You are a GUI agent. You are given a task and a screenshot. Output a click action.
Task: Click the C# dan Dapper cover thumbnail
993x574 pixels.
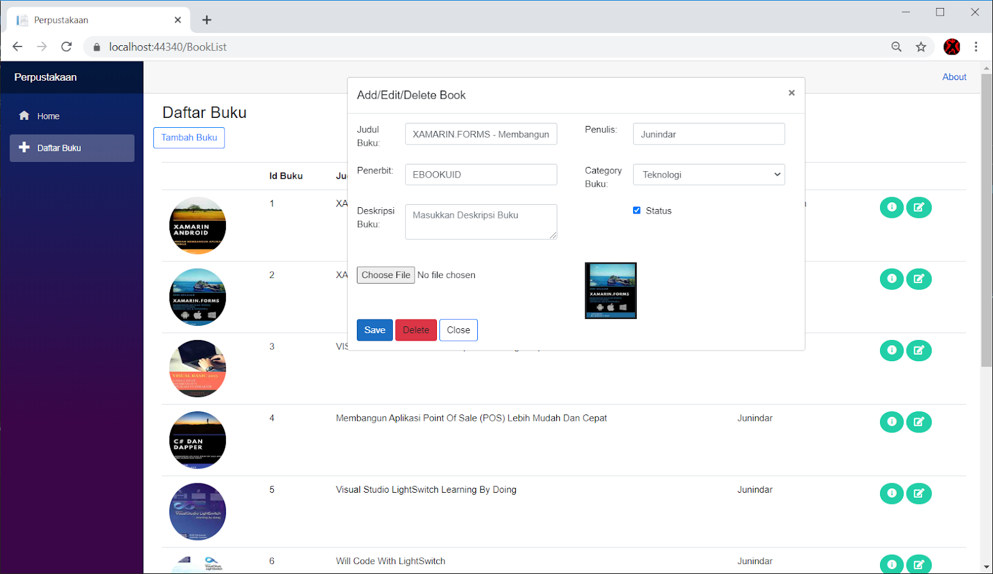point(197,440)
